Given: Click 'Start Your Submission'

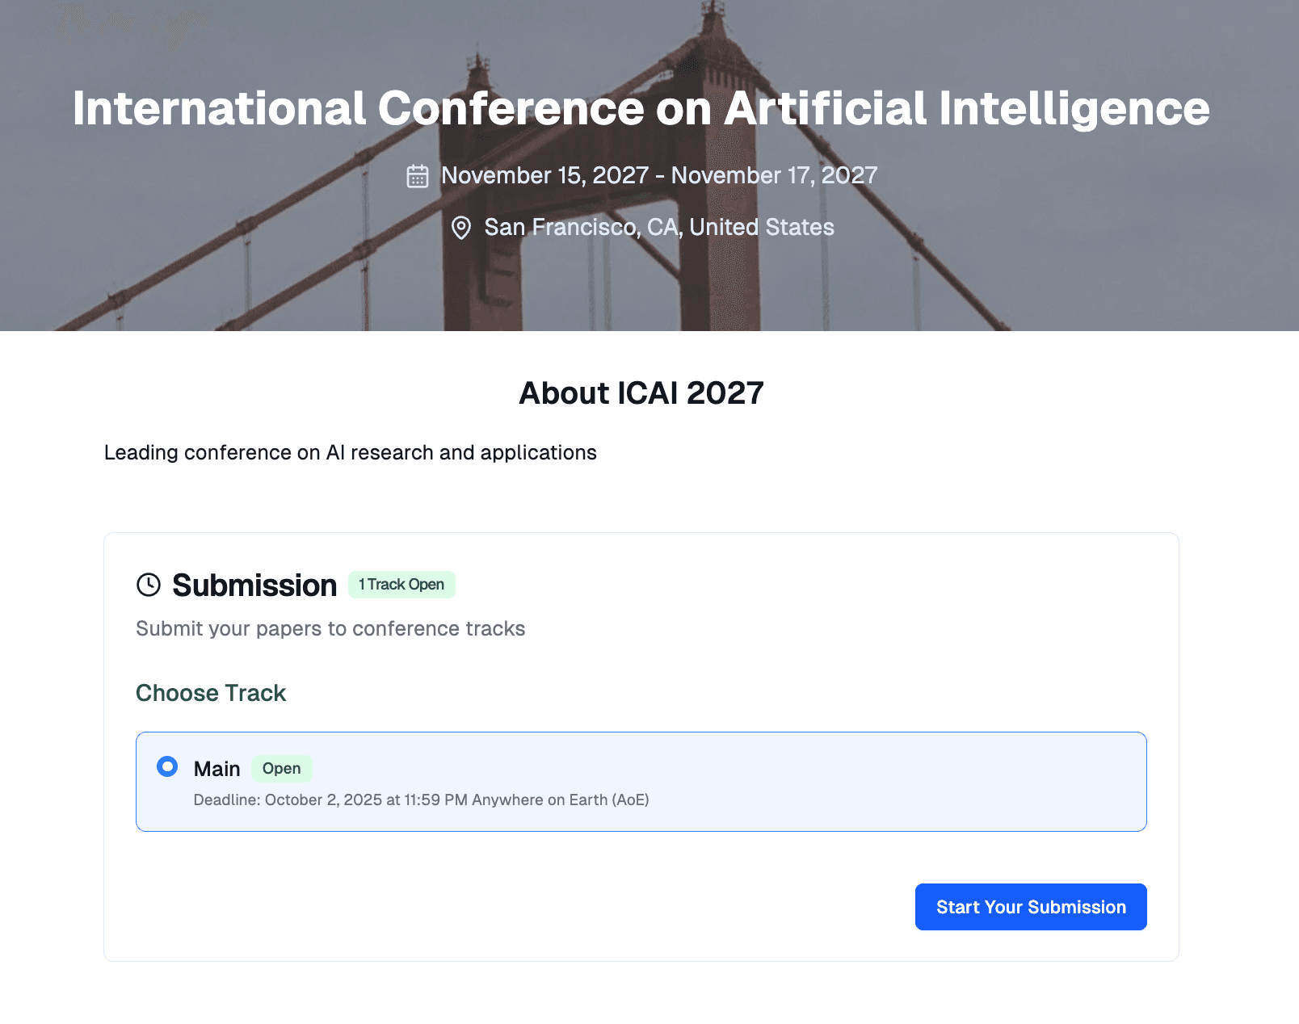Looking at the screenshot, I should 1030,907.
